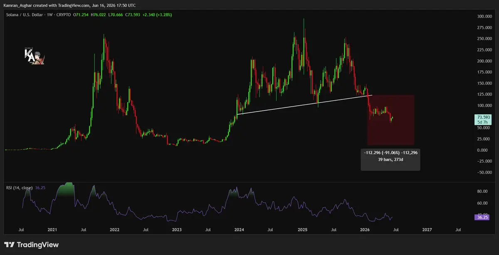Click the green +2.340 (+3.28%) change value
This screenshot has width=499, height=255.
[157, 15]
